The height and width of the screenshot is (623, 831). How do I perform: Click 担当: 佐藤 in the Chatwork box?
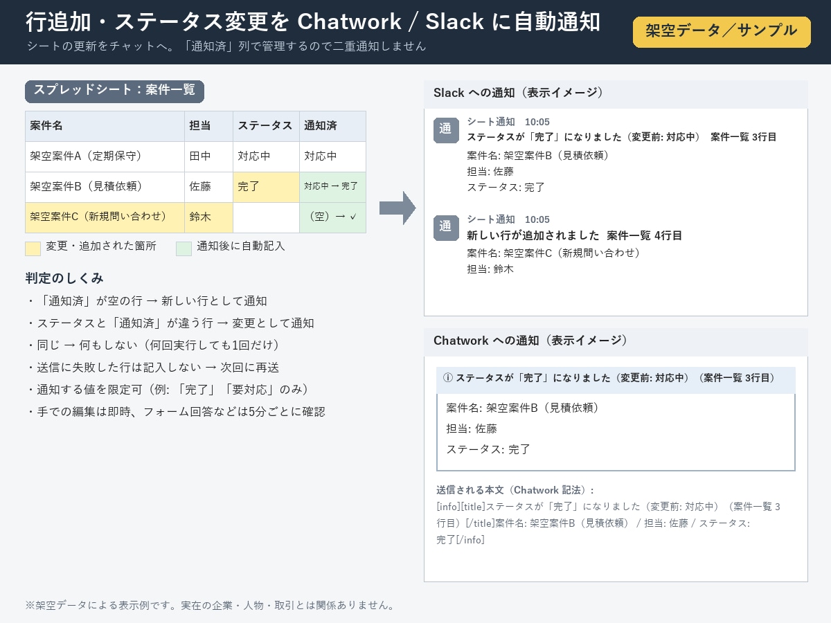(x=472, y=428)
